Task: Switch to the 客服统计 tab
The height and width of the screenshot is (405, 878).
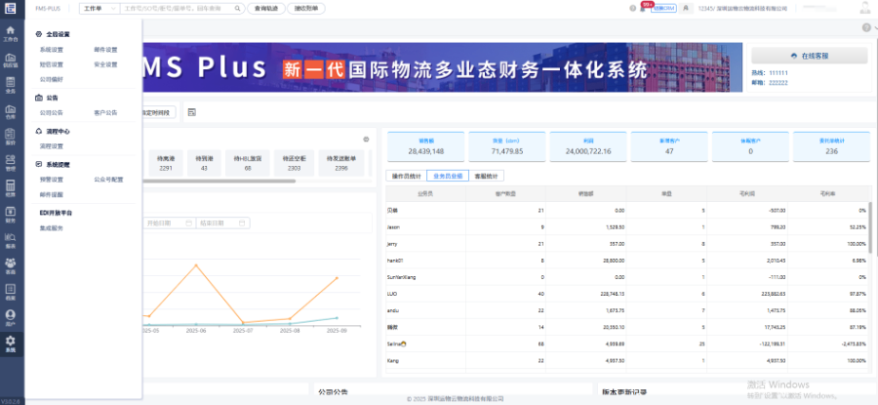Action: click(485, 177)
